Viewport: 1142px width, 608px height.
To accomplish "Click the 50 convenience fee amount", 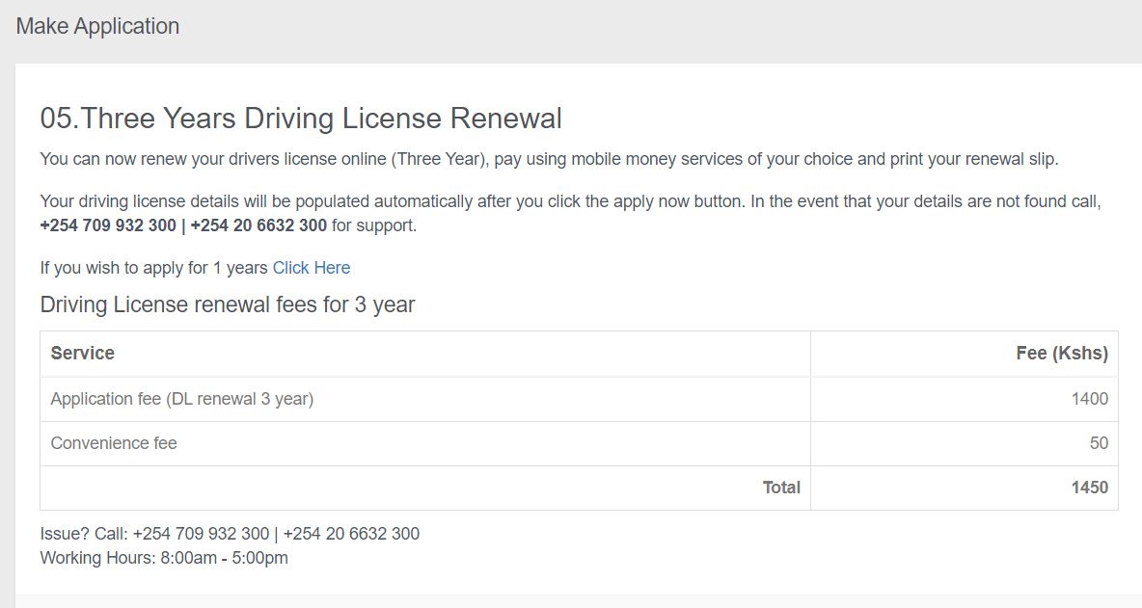I will click(x=1099, y=443).
